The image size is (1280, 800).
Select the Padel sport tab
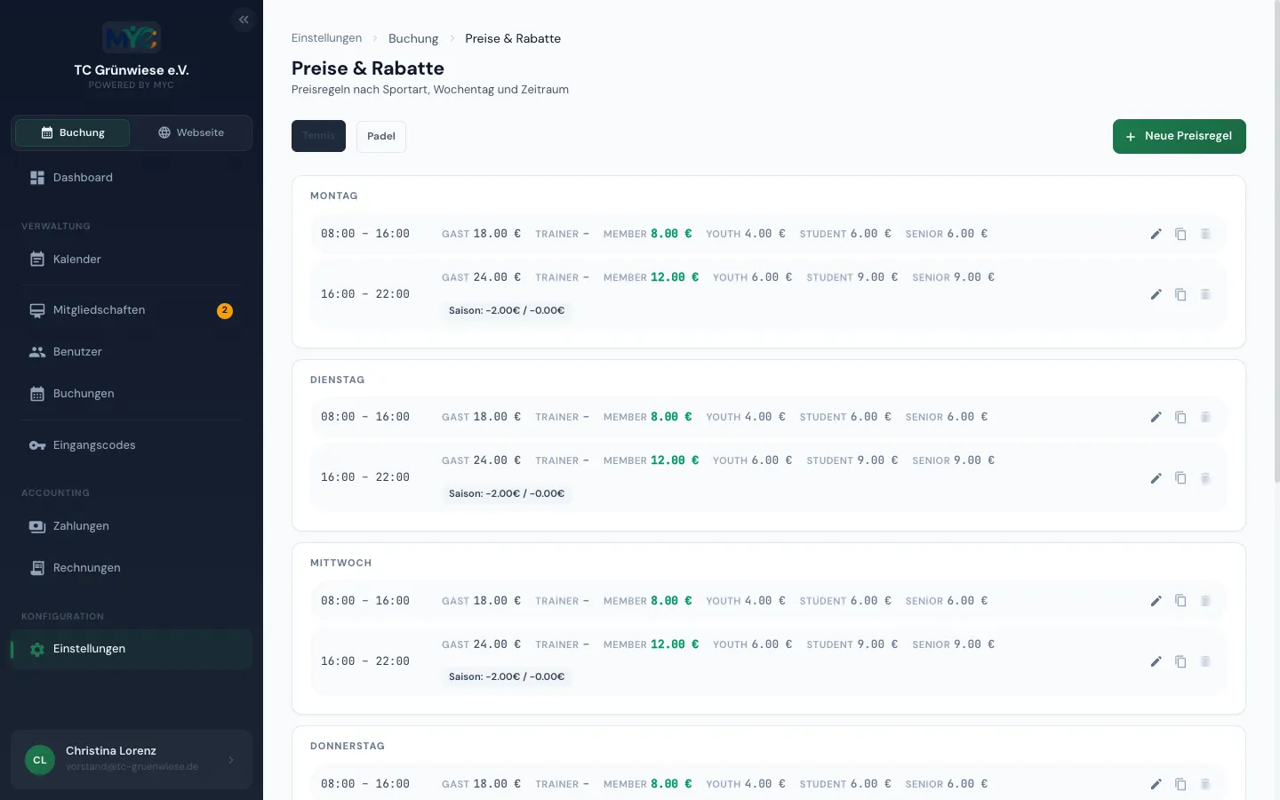[x=381, y=136]
